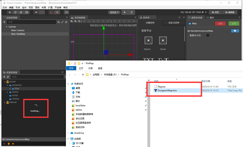243x147 pixels.
Task: Expand the Scene folder arrow
Action: 7,92
